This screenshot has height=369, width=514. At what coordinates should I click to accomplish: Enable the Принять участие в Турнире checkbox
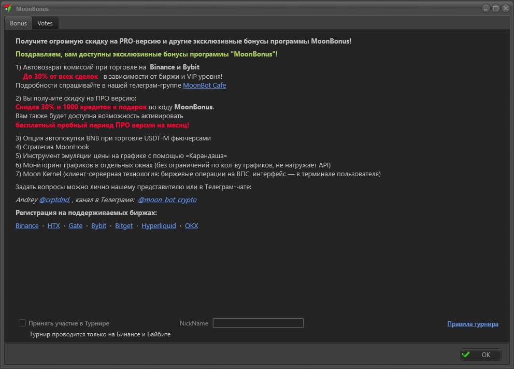point(22,323)
